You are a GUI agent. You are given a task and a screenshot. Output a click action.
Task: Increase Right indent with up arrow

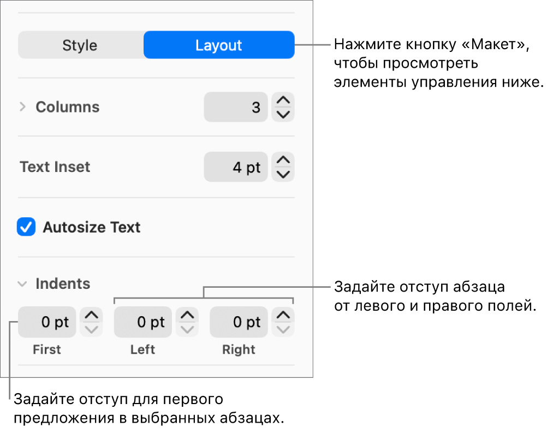point(283,315)
